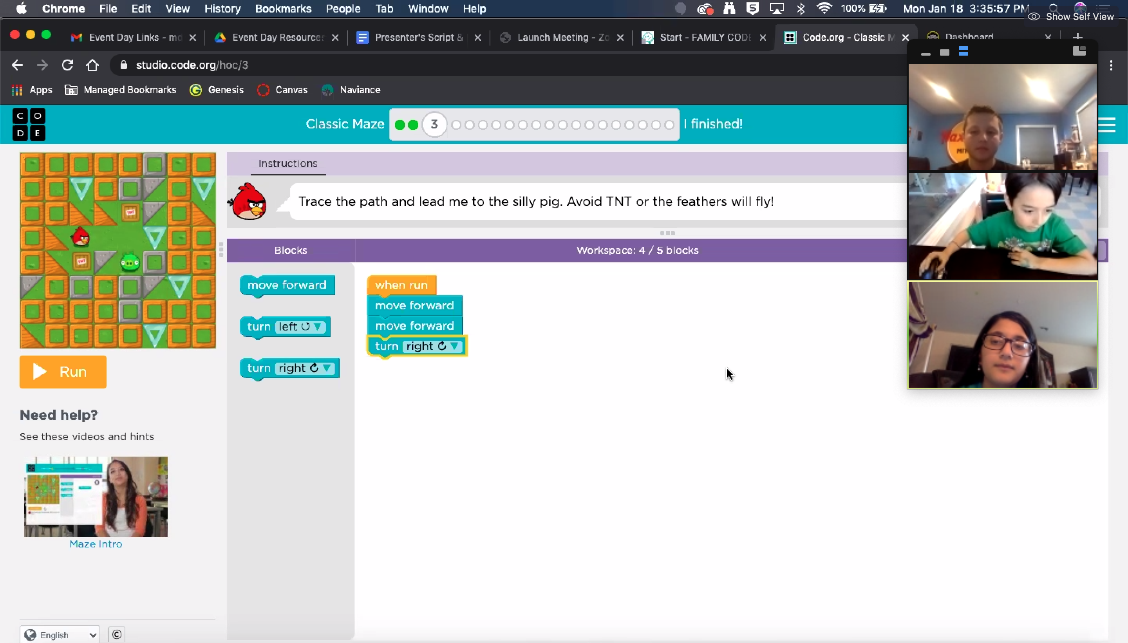Open Chrome three-dot menu
1128x643 pixels.
click(1111, 65)
